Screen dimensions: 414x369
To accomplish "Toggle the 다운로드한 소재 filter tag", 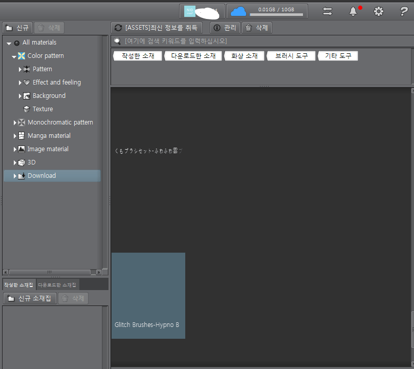I will pos(193,56).
